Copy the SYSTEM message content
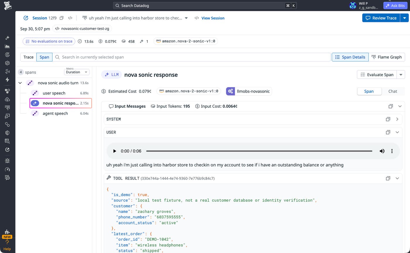The image size is (410, 253). [x=388, y=119]
